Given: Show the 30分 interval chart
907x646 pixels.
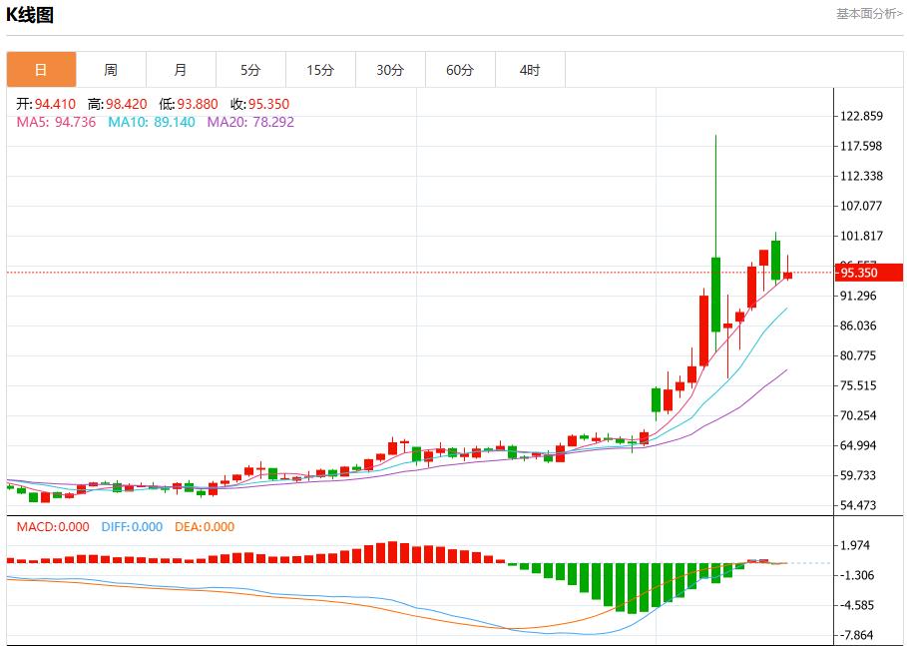Looking at the screenshot, I should click(390, 70).
